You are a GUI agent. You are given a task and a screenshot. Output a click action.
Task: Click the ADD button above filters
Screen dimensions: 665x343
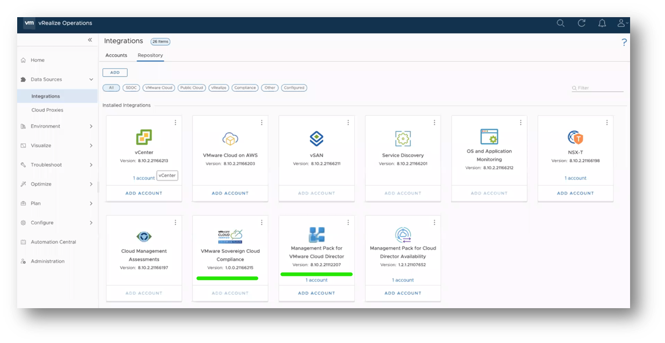115,72
